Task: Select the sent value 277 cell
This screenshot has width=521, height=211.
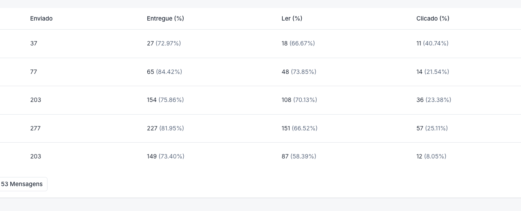Action: (35, 128)
